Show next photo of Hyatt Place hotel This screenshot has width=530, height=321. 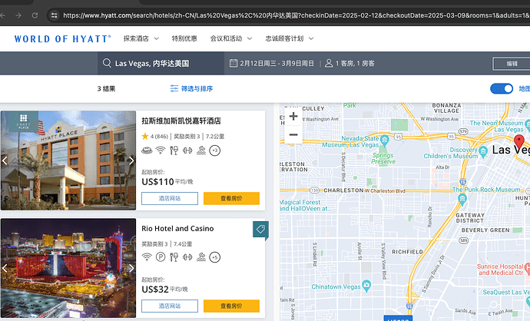point(131,160)
